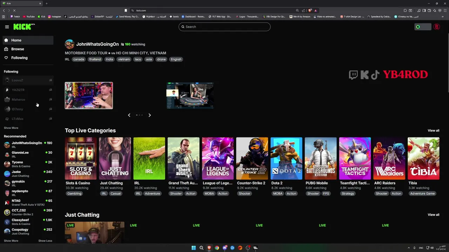Open the red user profile avatar
449x252 pixels.
coord(437,27)
